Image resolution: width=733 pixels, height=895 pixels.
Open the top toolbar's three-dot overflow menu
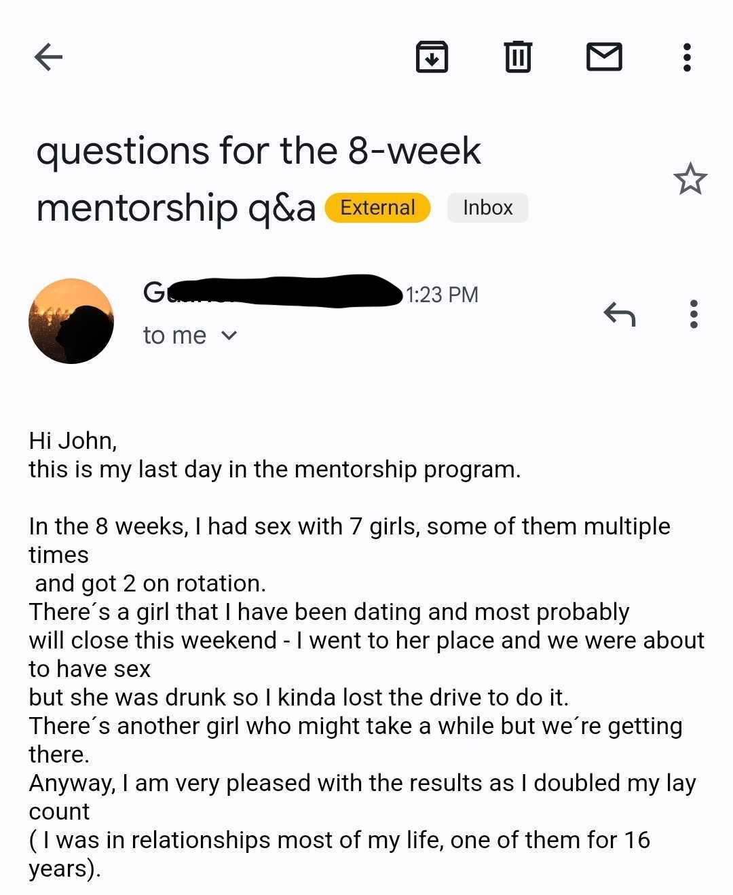[x=687, y=57]
